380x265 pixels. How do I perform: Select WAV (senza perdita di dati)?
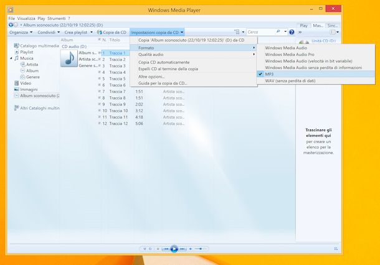click(x=316, y=81)
